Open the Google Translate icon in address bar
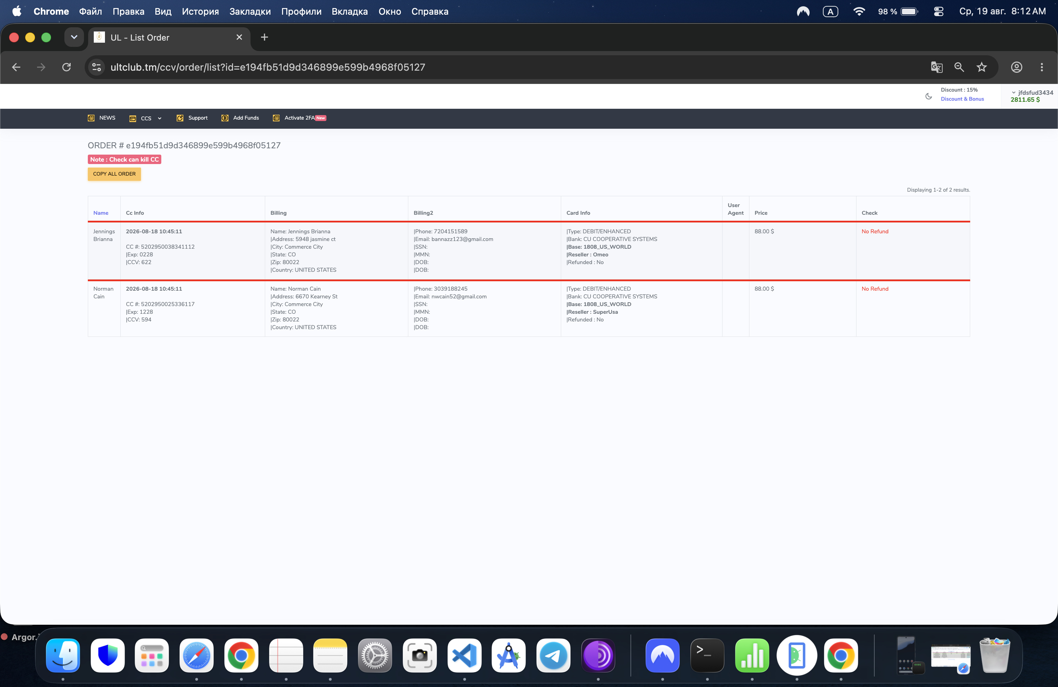Viewport: 1058px width, 687px height. point(937,67)
